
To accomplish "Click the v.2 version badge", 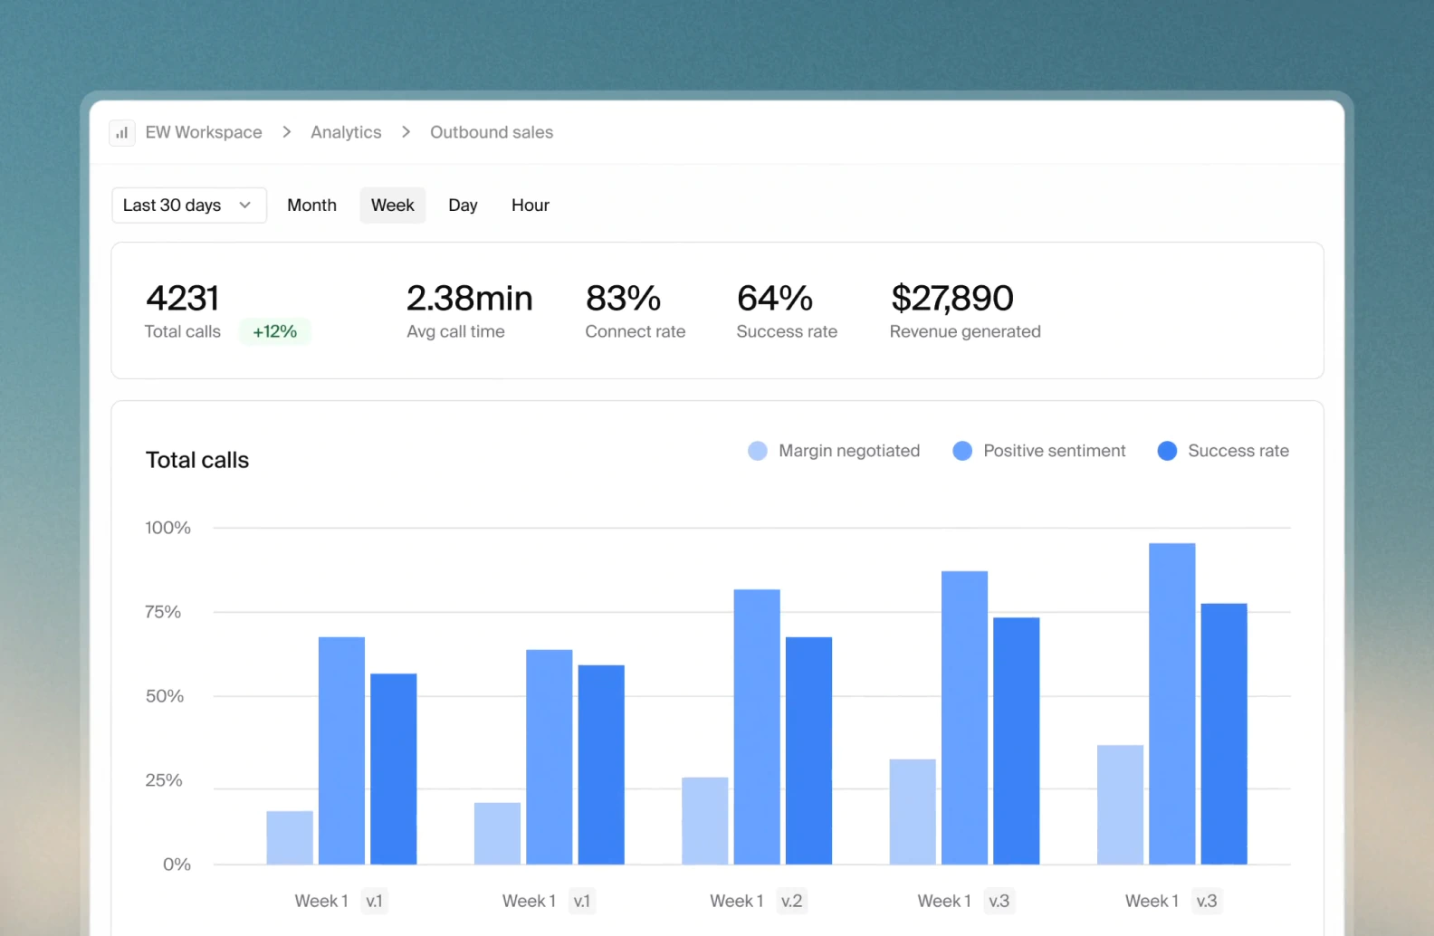I will click(x=791, y=901).
